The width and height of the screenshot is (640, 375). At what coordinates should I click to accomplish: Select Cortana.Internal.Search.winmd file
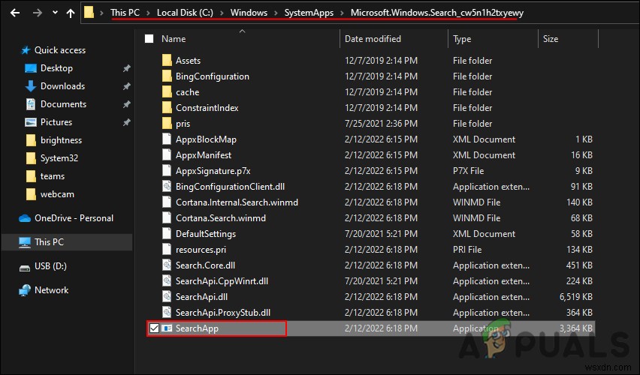pos(237,202)
